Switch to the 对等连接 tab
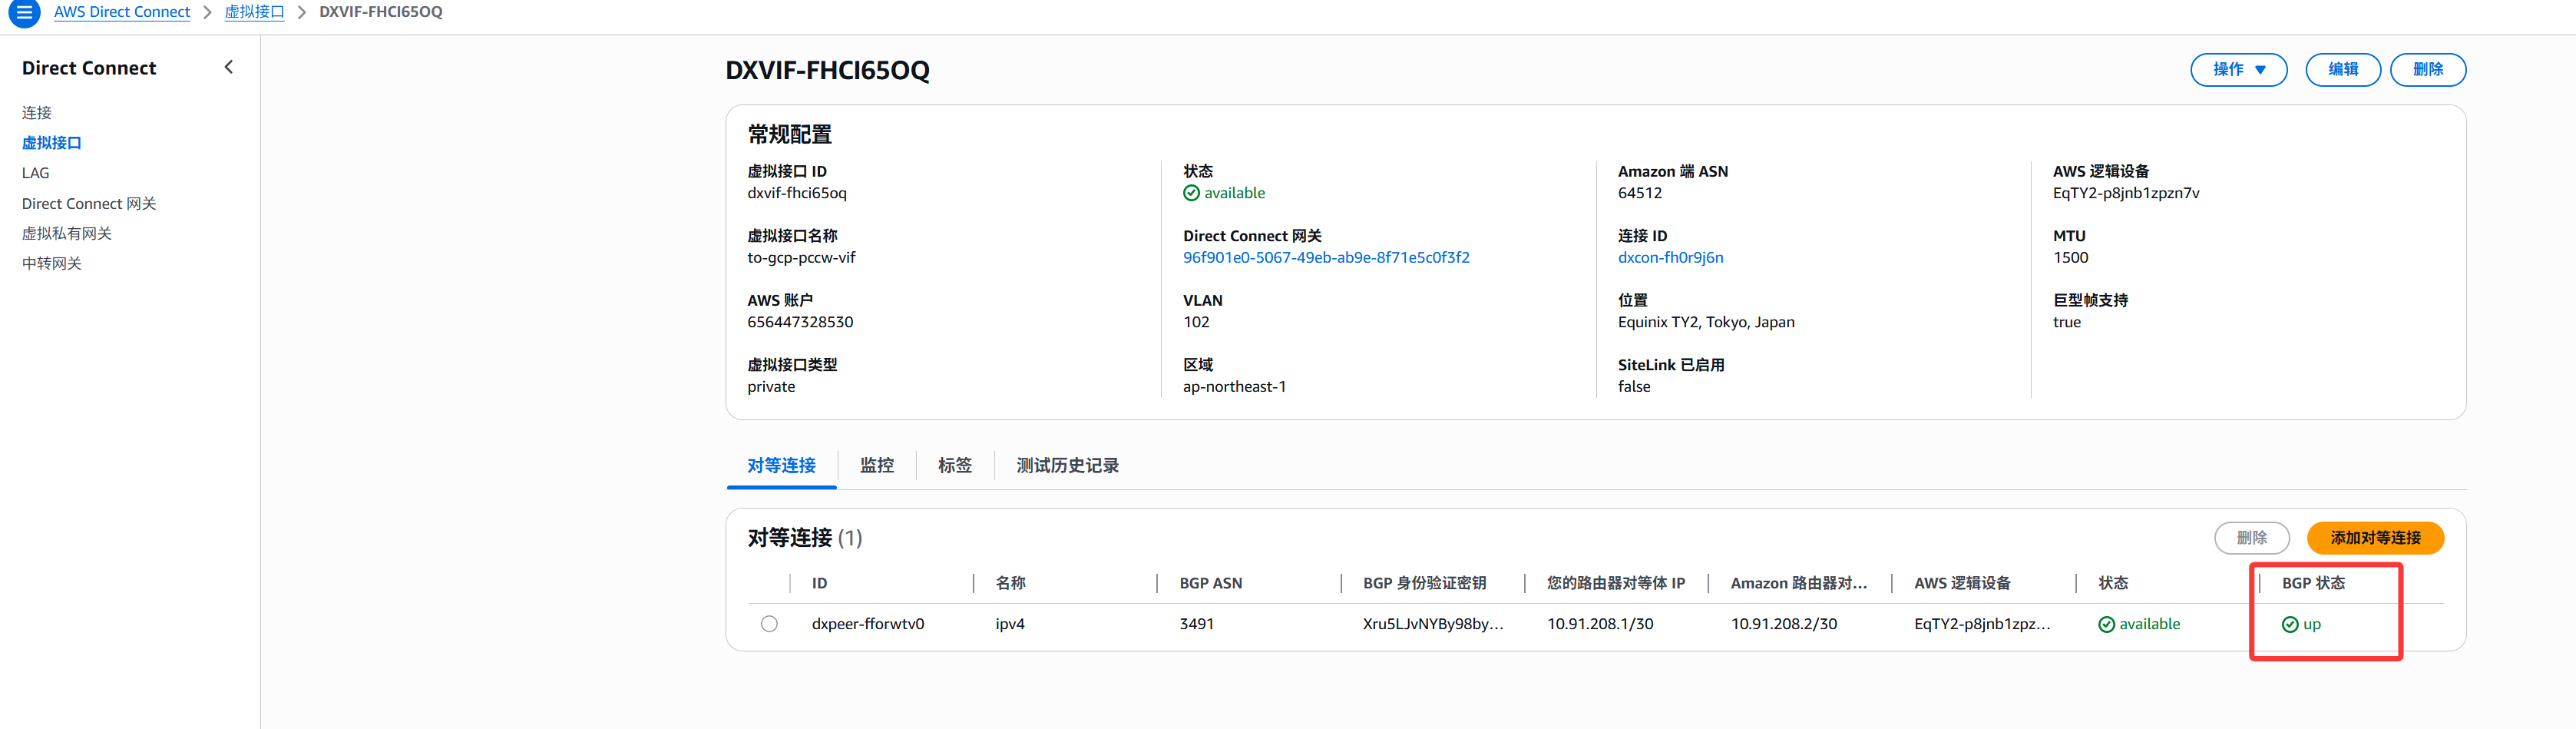2576x729 pixels. pos(781,465)
